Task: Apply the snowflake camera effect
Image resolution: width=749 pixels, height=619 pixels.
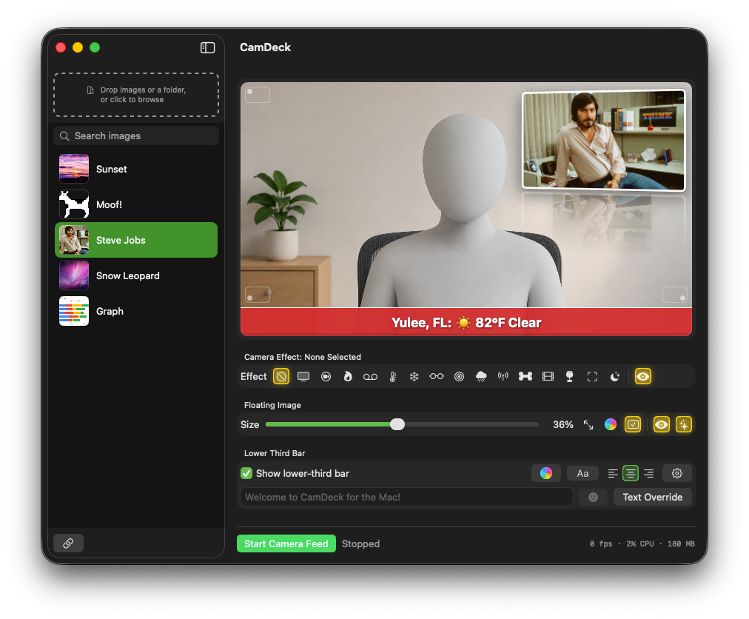Action: pyautogui.click(x=414, y=377)
